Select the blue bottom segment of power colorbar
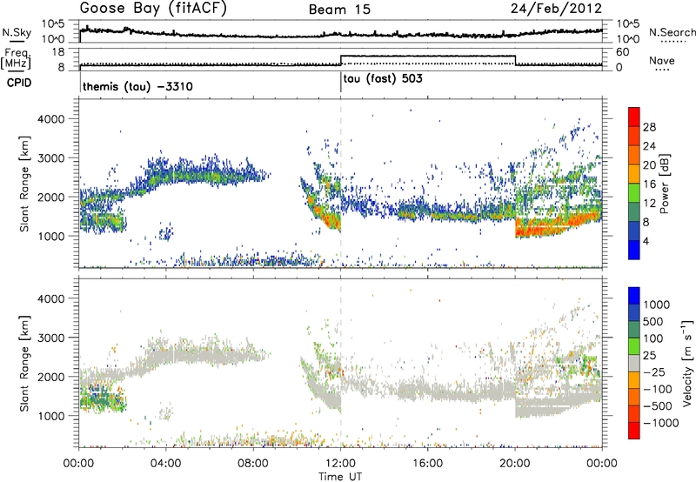696x482 pixels. tap(634, 250)
